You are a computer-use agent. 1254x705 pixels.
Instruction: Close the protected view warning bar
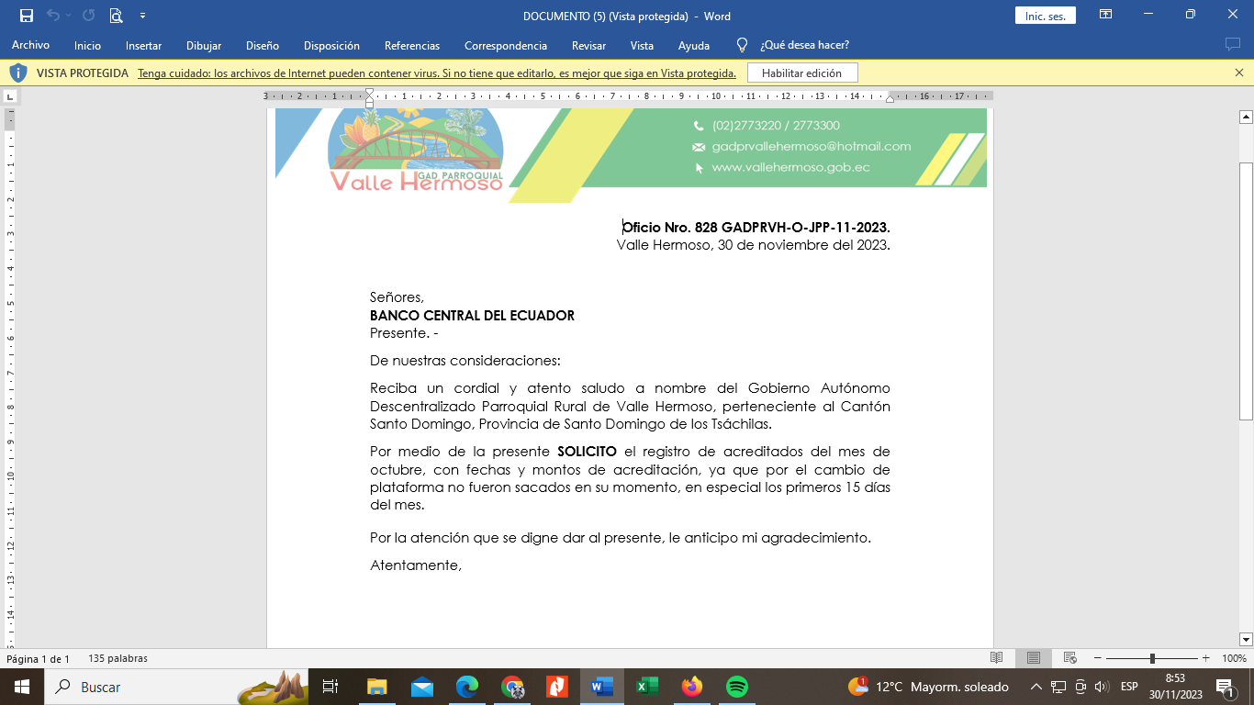1238,73
